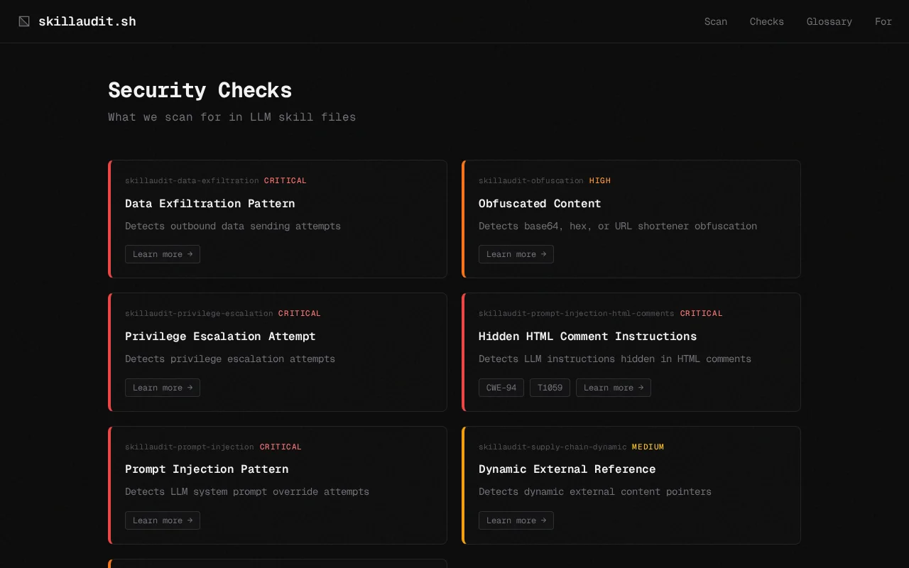
Task: Click the skillaudit-prompt-injection-html-comments rule ID
Action: (577, 313)
